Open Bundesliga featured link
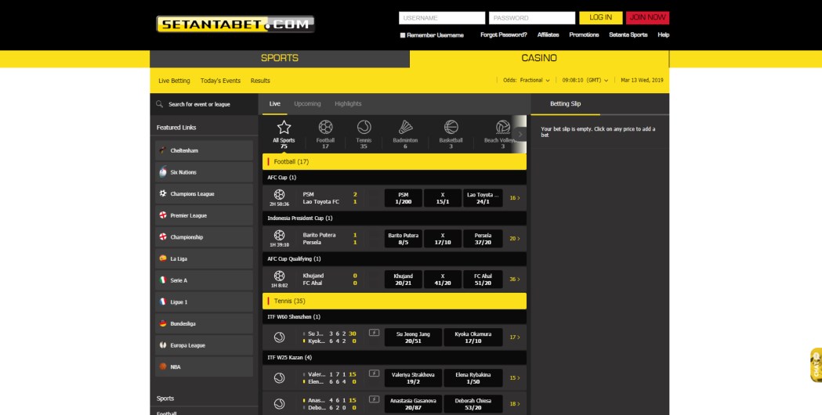 coord(204,324)
